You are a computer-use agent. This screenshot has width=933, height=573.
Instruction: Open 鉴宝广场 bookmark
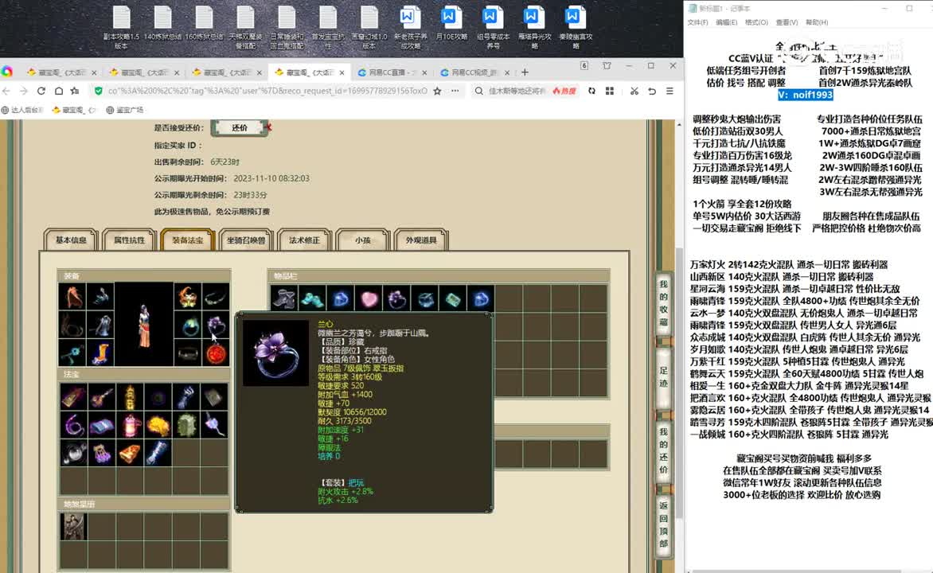125,110
